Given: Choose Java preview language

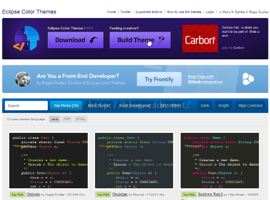Looking at the screenshot, I should 55,119.
